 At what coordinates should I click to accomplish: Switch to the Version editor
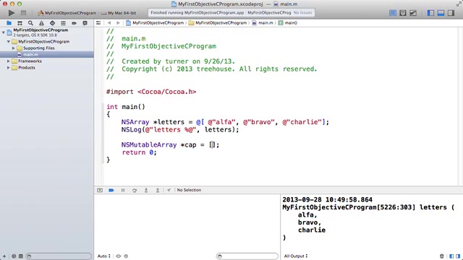tap(413, 13)
